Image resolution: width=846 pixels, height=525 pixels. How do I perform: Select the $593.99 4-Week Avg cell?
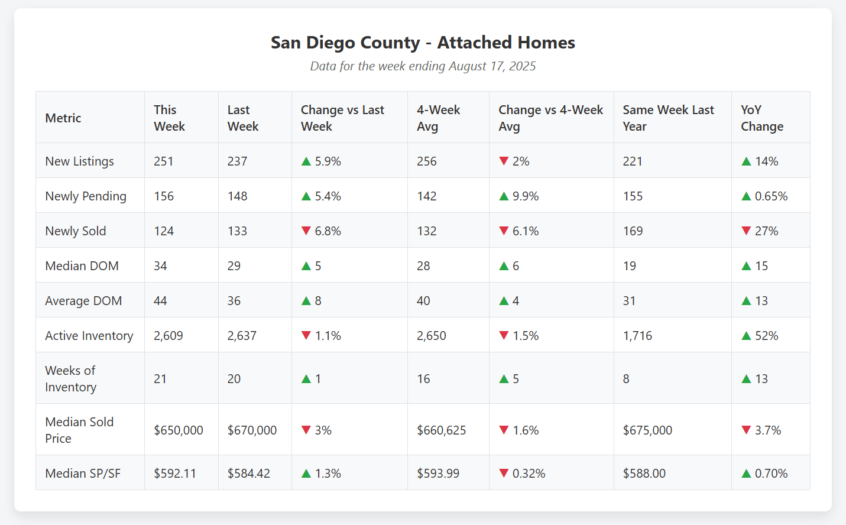tap(438, 474)
